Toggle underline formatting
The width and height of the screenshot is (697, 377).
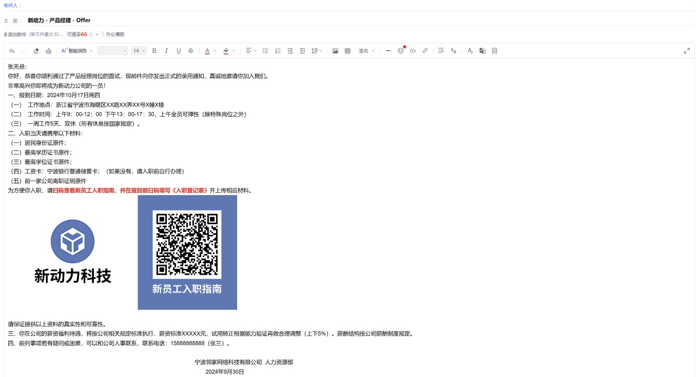pos(178,51)
